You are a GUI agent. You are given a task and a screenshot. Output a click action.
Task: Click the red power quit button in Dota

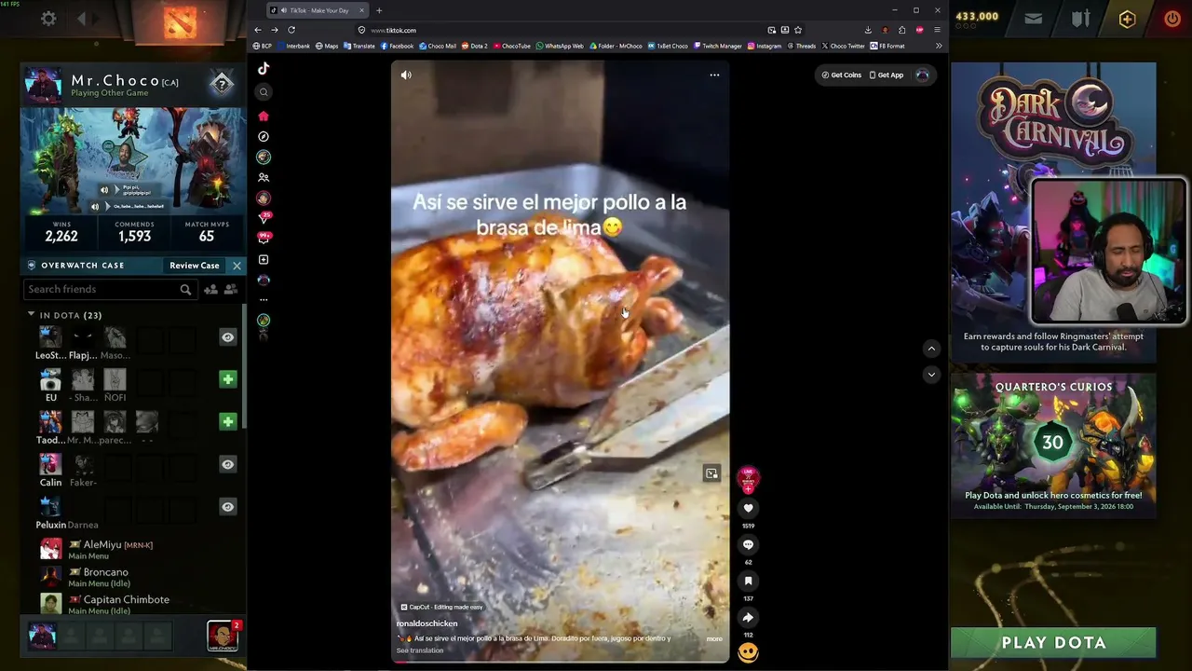pyautogui.click(x=1172, y=19)
